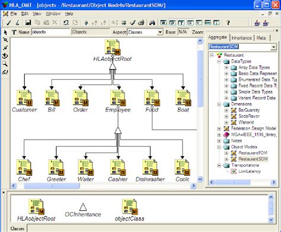281x232 pixels.
Task: Click the Save project toolbar icon
Action: tap(28, 22)
